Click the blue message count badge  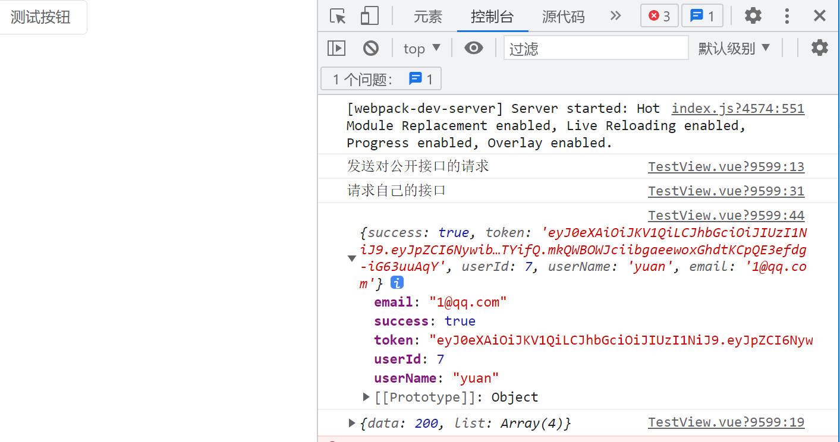[702, 16]
